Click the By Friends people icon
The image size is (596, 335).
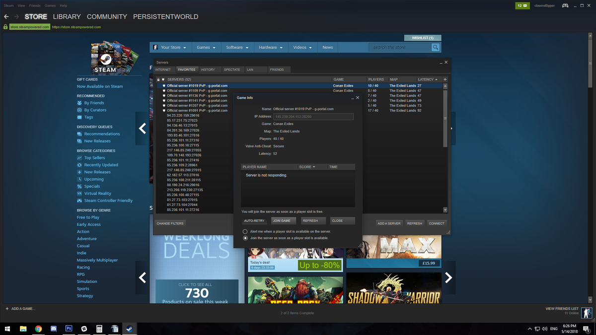click(79, 103)
